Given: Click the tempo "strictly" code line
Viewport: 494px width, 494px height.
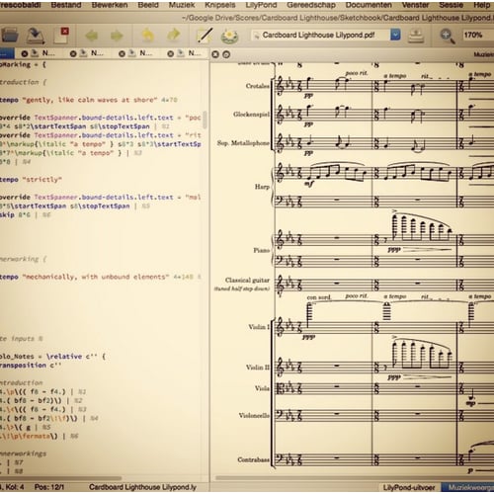Looking at the screenshot, I should pyautogui.click(x=31, y=180).
